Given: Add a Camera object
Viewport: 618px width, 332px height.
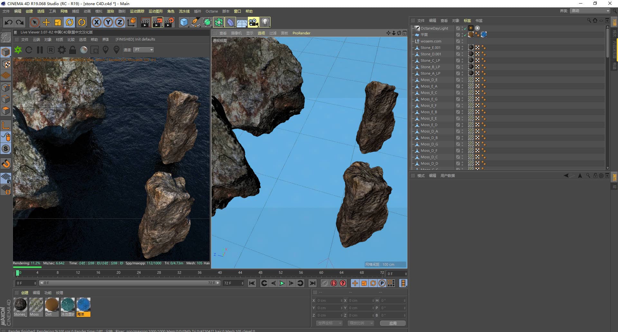Looking at the screenshot, I should [253, 22].
